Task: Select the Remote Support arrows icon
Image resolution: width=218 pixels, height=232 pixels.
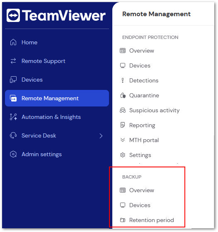Action: 13,61
